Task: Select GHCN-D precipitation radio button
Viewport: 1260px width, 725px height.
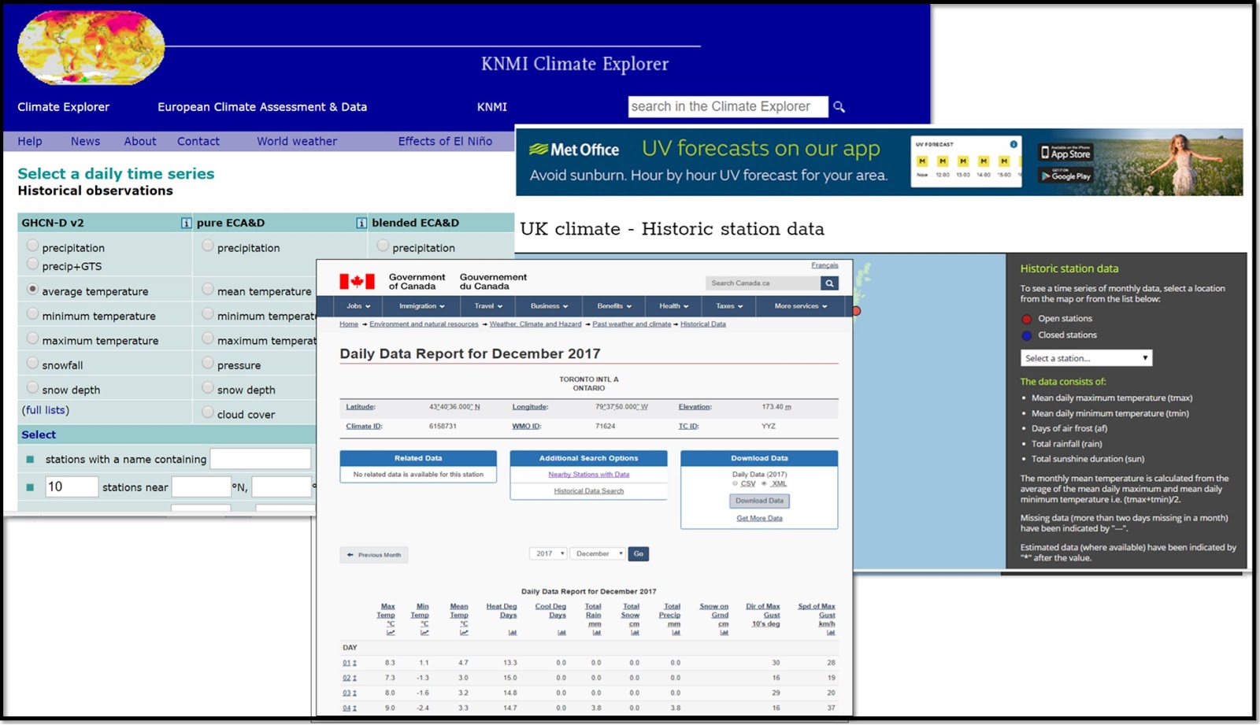Action: coord(32,246)
